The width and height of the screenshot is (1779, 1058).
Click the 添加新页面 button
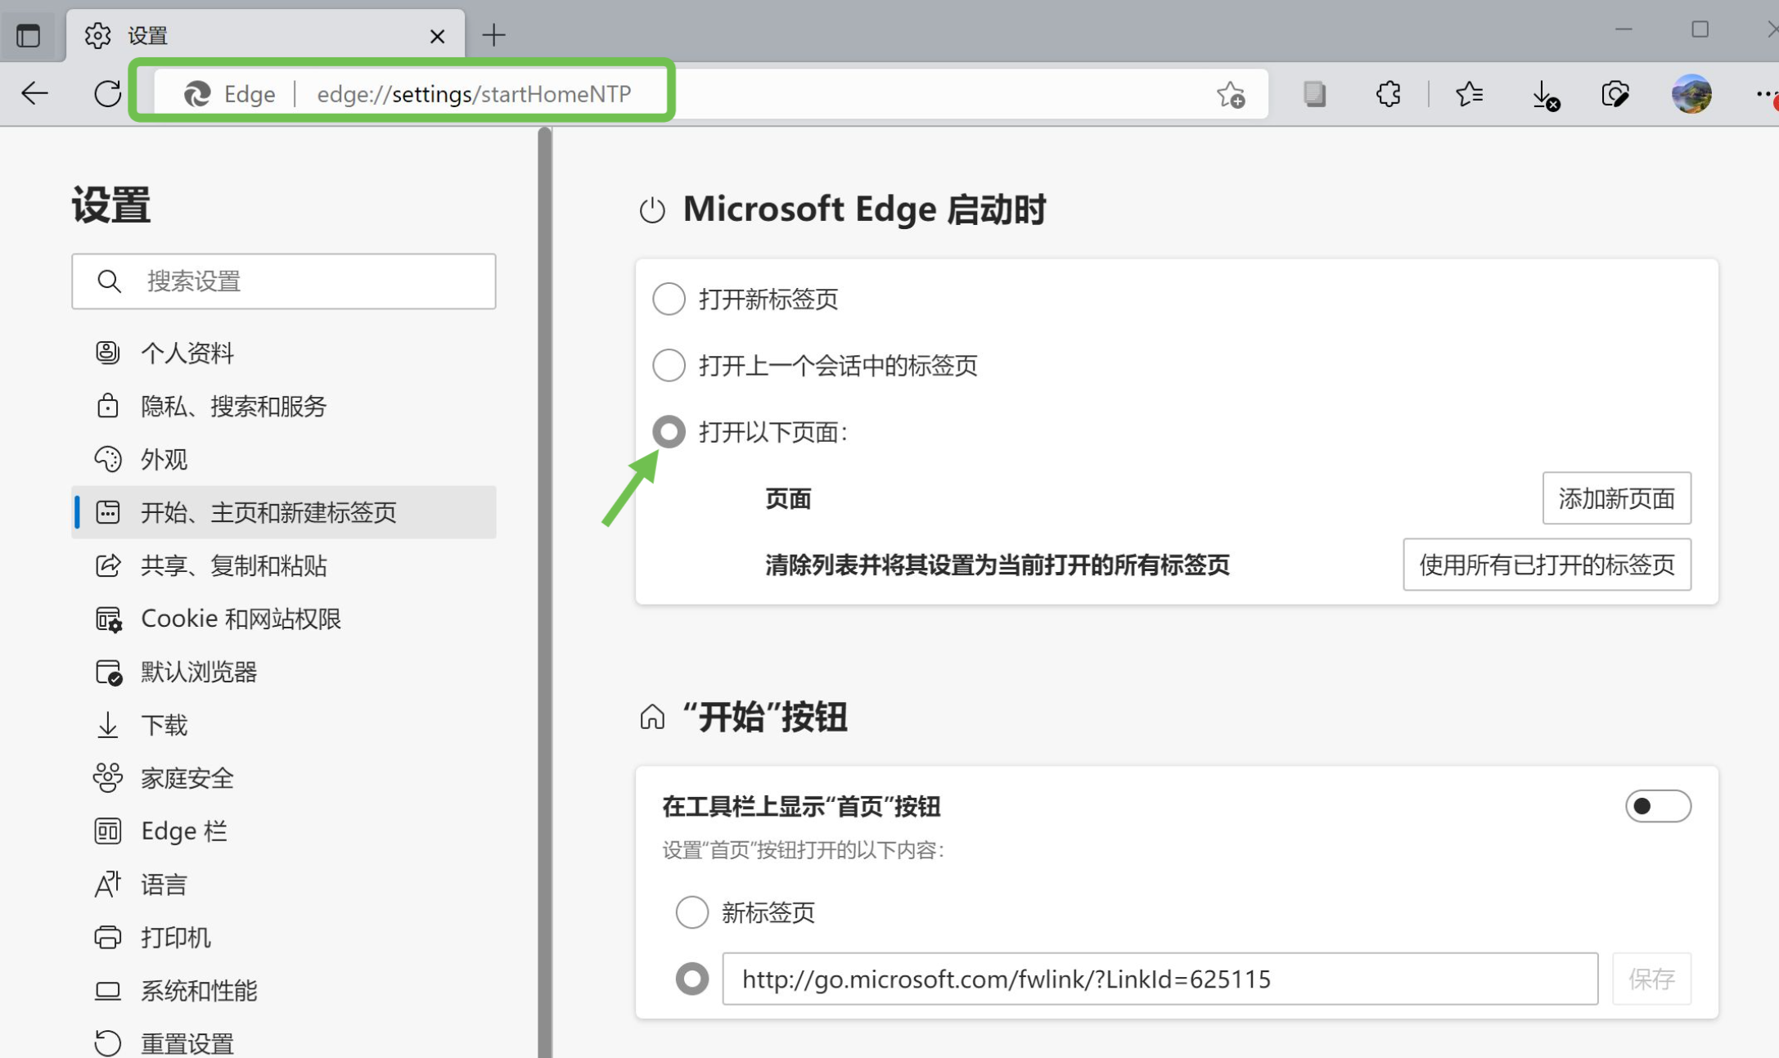(x=1616, y=497)
